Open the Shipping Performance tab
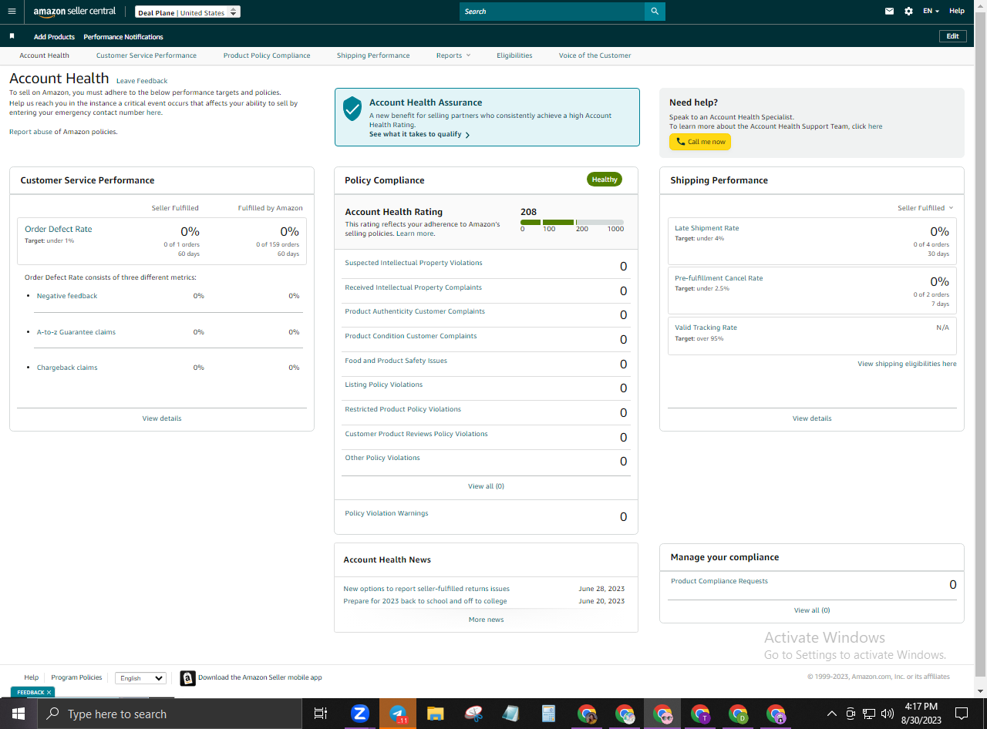The image size is (987, 729). tap(373, 55)
